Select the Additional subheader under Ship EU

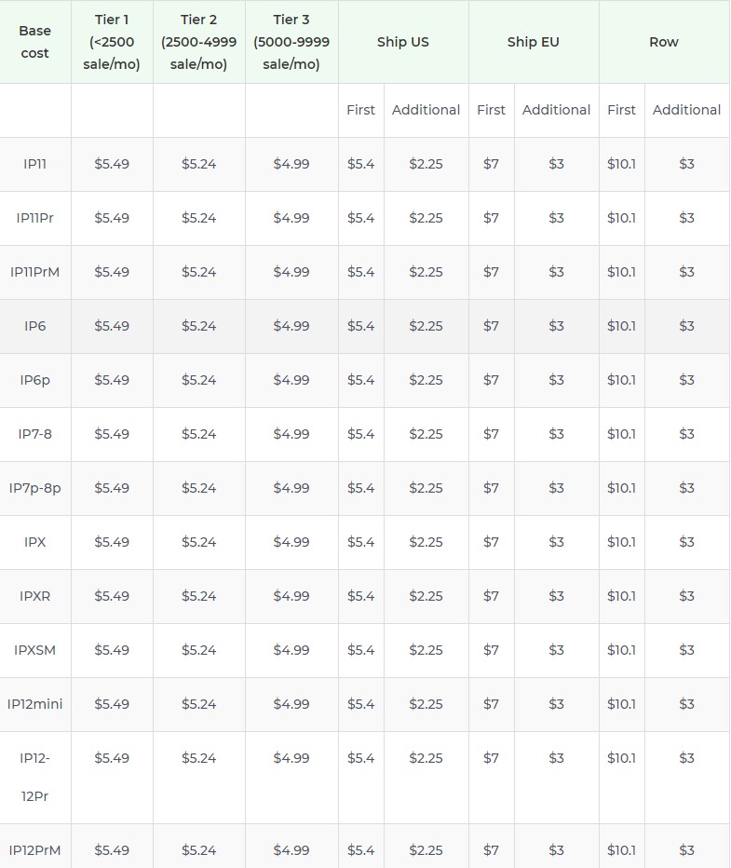[556, 110]
